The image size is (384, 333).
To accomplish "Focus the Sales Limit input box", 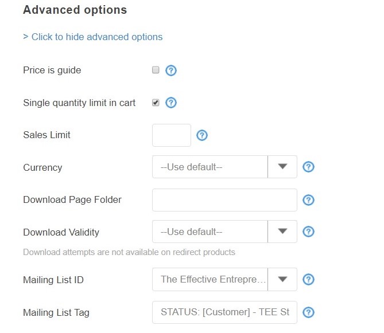I will tap(171, 135).
